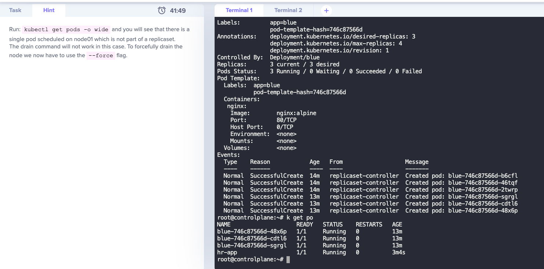544x269 pixels.
Task: Focus the terminal cursor at the last prompt
Action: tap(288, 259)
